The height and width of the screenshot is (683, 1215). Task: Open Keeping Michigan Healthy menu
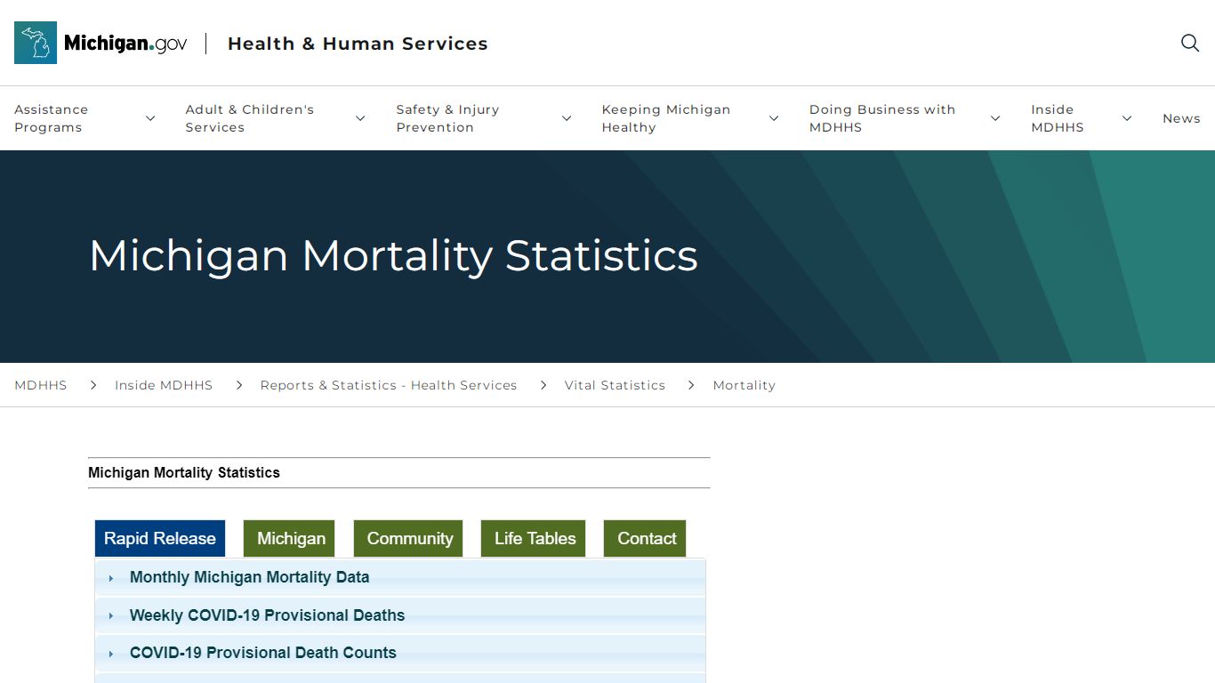click(x=666, y=118)
